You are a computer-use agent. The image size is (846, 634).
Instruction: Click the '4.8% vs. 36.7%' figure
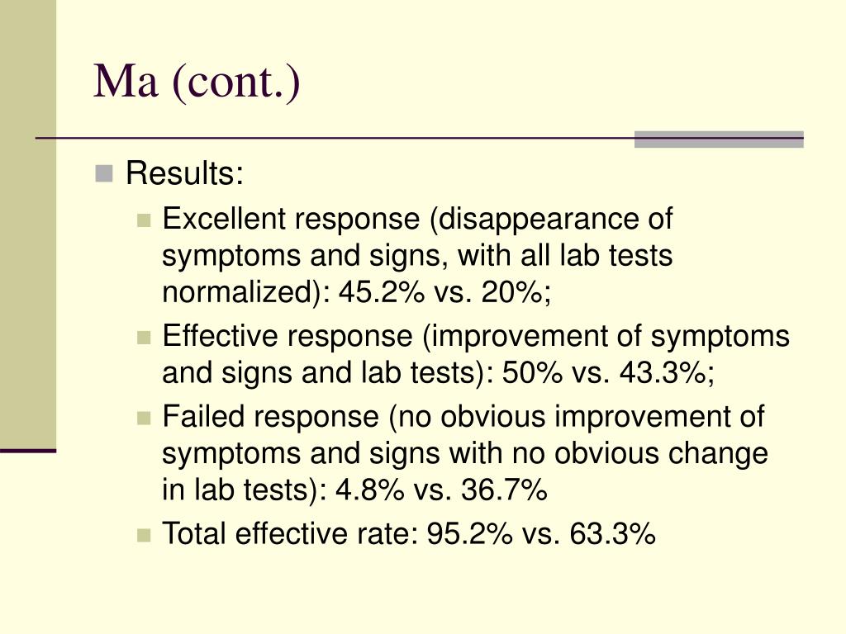pyautogui.click(x=441, y=490)
